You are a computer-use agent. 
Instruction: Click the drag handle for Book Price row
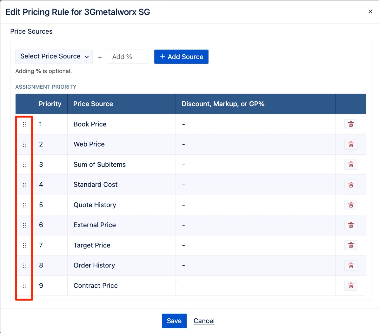[x=24, y=124]
